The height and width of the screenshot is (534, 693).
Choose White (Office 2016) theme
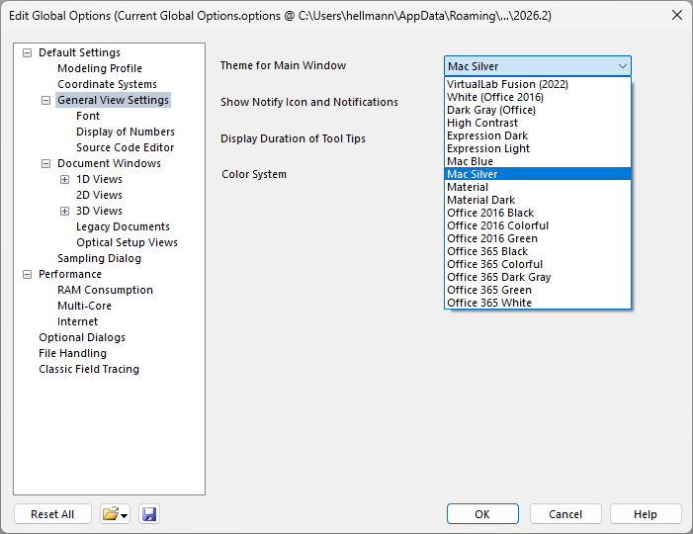(x=538, y=97)
